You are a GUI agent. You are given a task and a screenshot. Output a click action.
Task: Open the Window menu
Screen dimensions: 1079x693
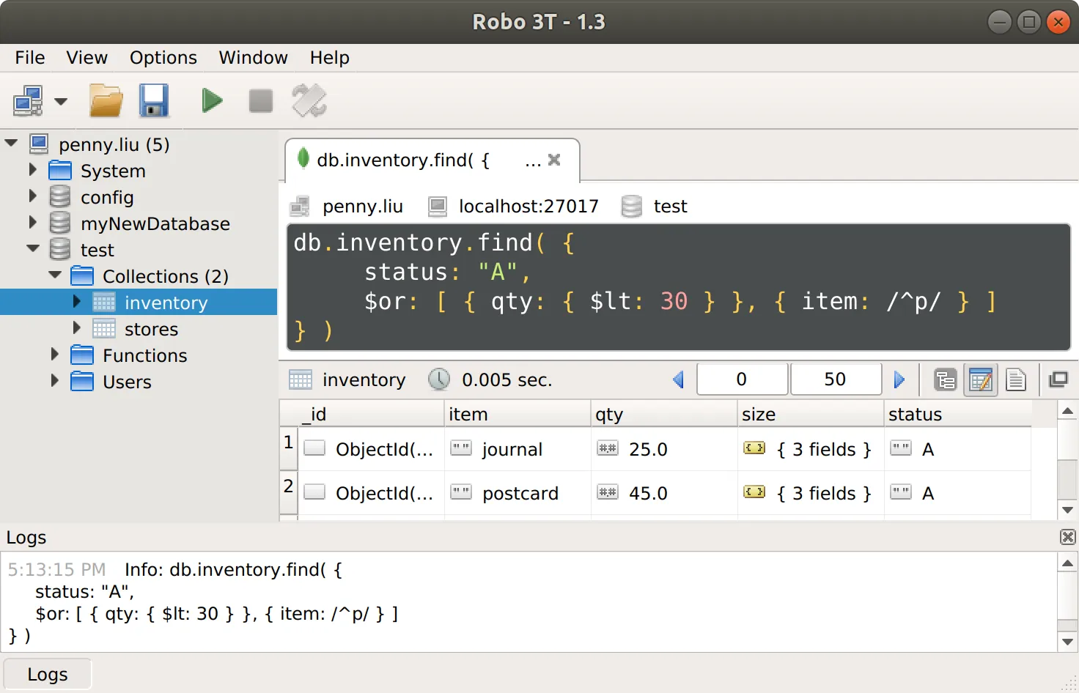(x=253, y=58)
